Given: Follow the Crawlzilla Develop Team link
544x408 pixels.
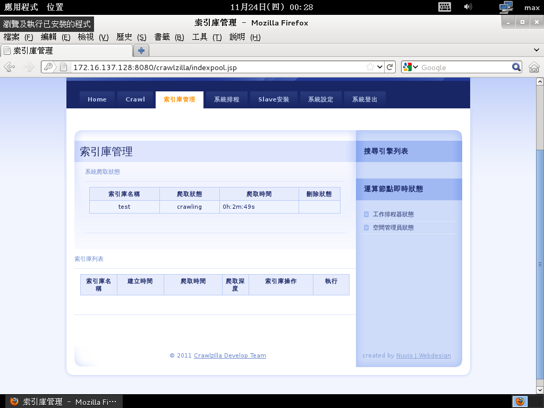Looking at the screenshot, I should coord(230,355).
